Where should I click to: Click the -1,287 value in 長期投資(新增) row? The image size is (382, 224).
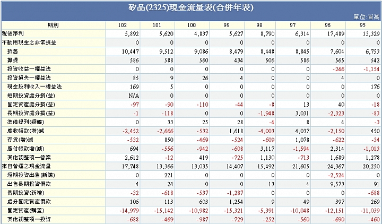click(235, 193)
